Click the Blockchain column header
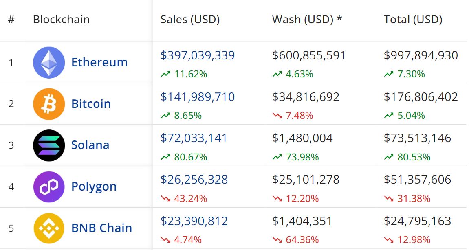This screenshot has width=469, height=250. click(61, 20)
